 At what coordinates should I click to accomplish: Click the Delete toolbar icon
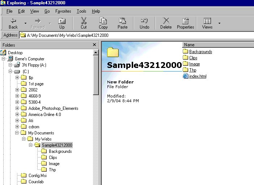pyautogui.click(x=166, y=21)
